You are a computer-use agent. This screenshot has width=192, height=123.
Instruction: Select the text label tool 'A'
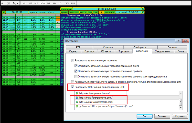pyautogui.click(x=2, y=3)
